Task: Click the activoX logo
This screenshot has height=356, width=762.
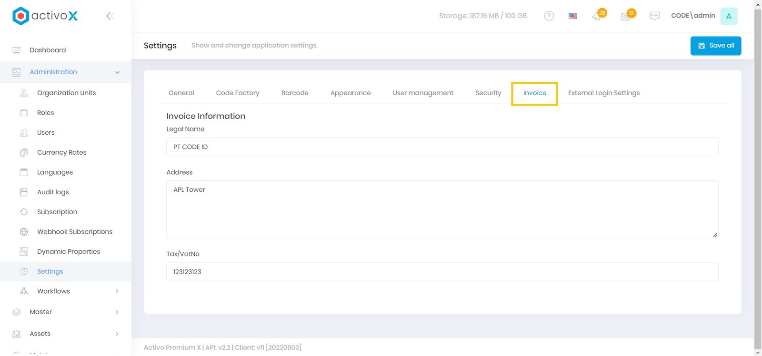Action: (45, 16)
